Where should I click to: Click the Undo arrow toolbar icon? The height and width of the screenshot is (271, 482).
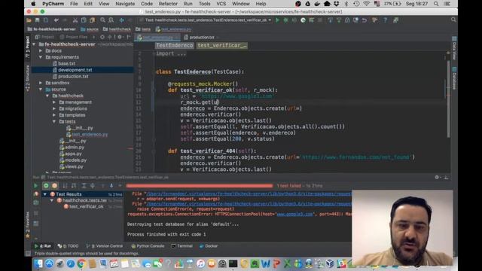coord(56,20)
